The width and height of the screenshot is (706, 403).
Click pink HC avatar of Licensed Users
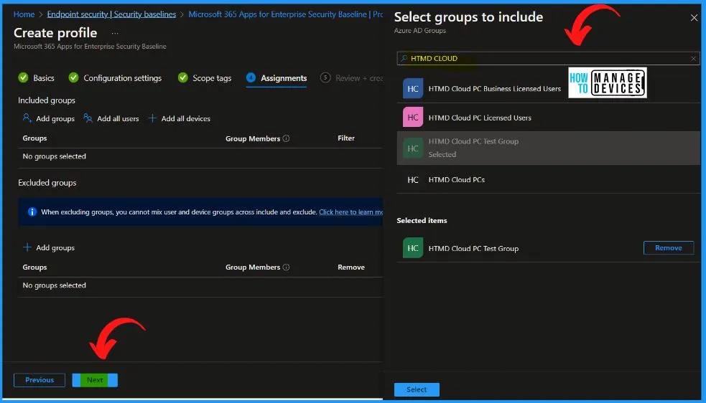pyautogui.click(x=413, y=118)
